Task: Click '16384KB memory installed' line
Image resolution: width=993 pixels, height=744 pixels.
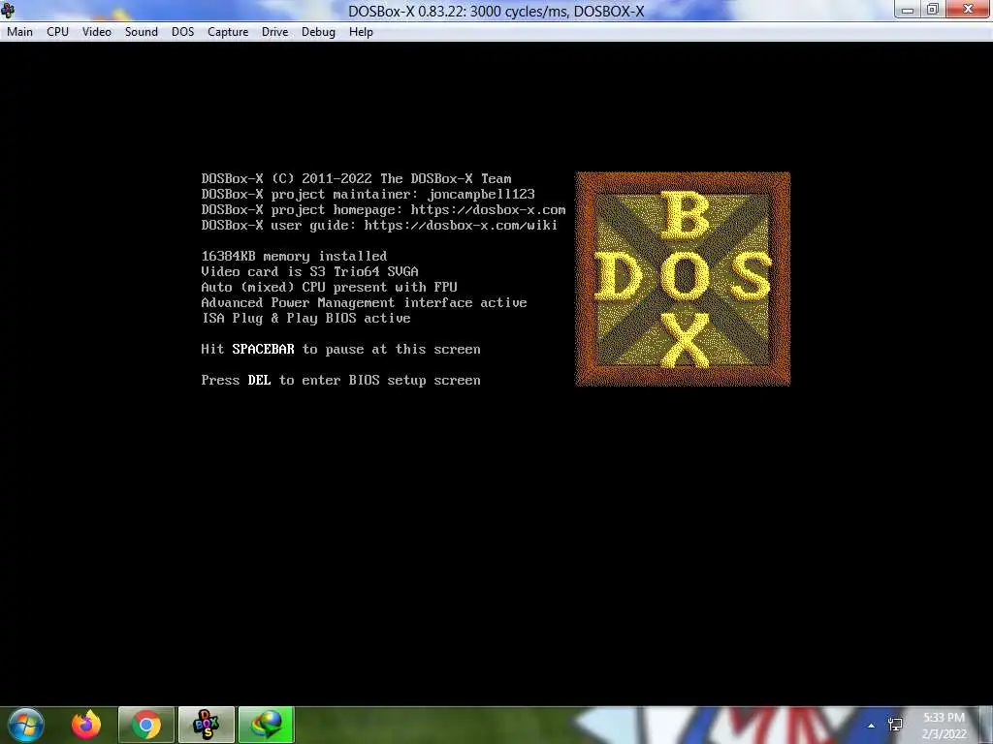Action: [294, 256]
